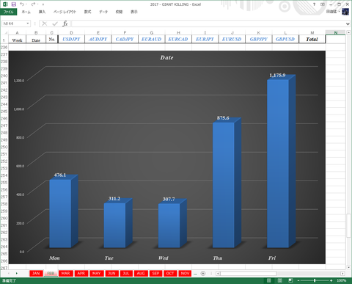The width and height of the screenshot is (352, 284).
Task: Click the Save icon in quick access toolbar
Action: click(14, 4)
